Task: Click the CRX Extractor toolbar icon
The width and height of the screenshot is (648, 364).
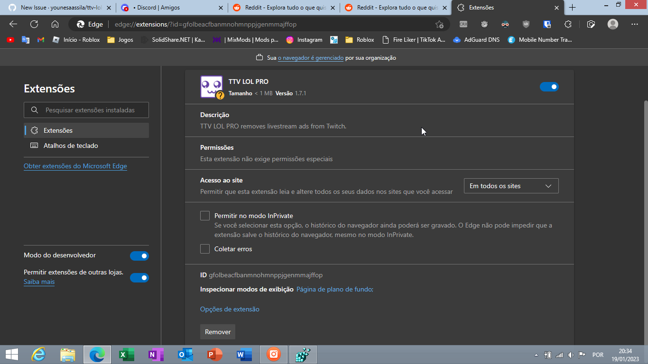Action: [x=463, y=25]
